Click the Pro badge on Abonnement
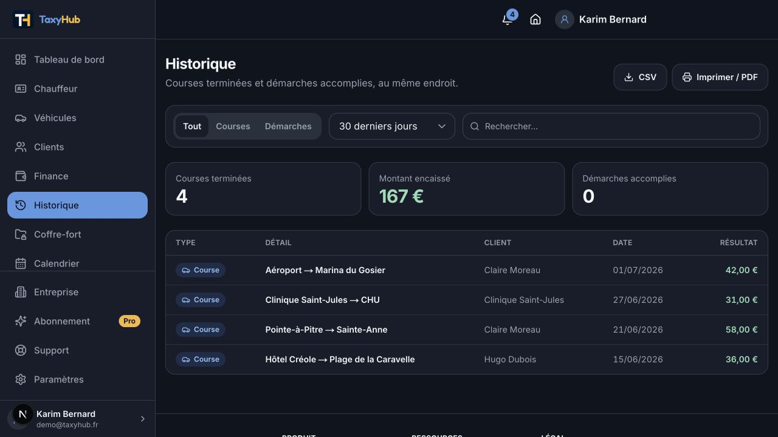 click(129, 321)
